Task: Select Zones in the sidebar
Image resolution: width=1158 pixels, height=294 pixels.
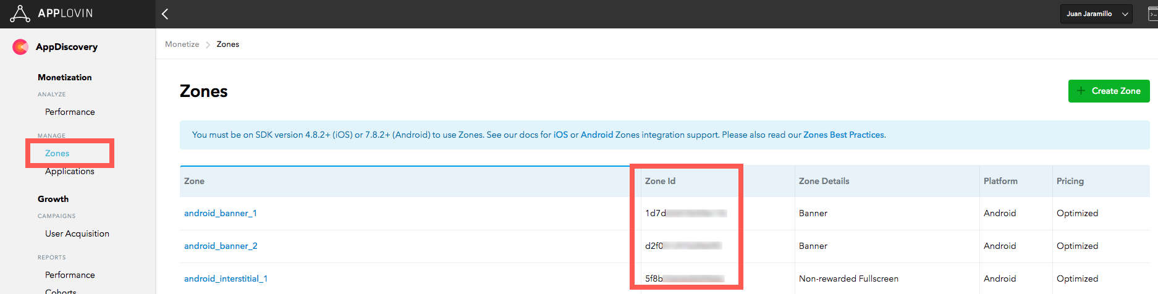Action: (57, 153)
